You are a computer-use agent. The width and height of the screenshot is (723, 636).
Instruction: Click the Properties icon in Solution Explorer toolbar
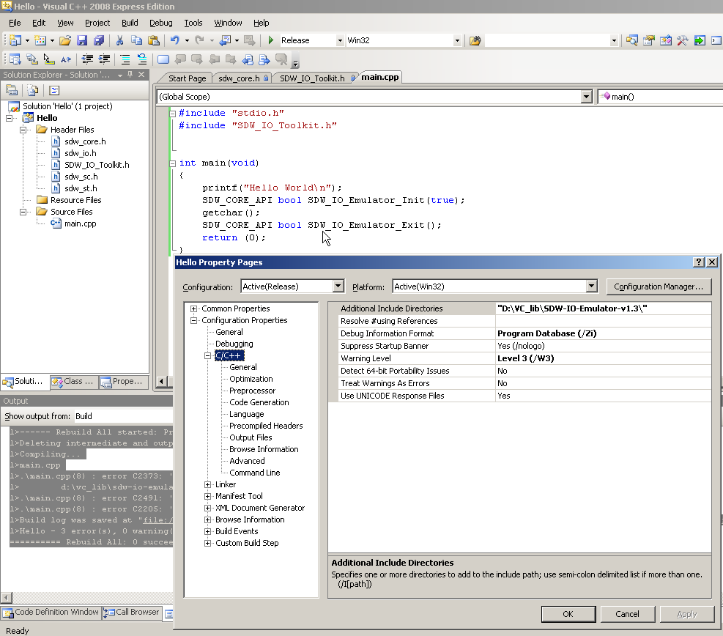click(12, 90)
